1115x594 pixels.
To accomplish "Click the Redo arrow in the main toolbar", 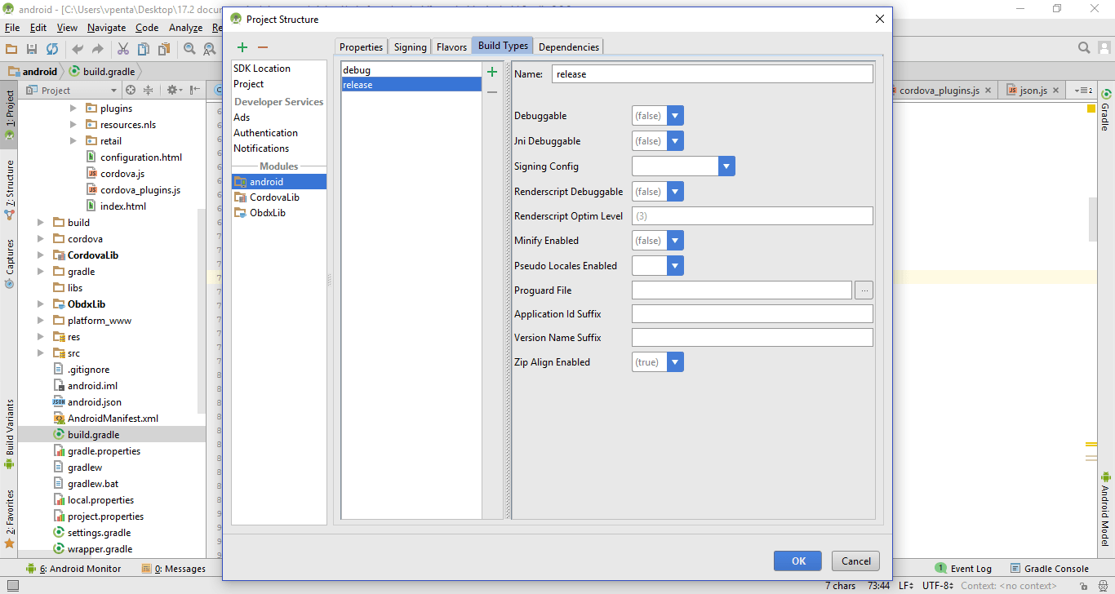I will point(97,49).
